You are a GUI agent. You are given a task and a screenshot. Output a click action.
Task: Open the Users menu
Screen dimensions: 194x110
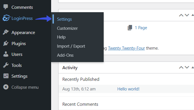[x=17, y=54]
